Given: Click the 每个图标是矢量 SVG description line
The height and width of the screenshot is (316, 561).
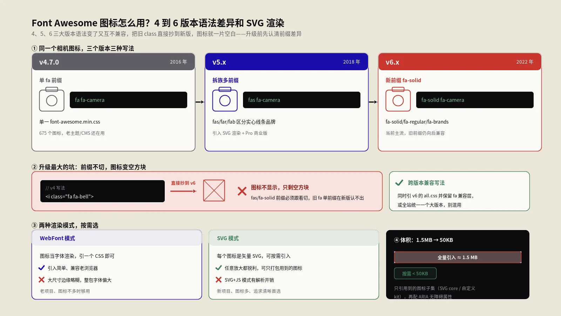Looking at the screenshot, I should [254, 256].
